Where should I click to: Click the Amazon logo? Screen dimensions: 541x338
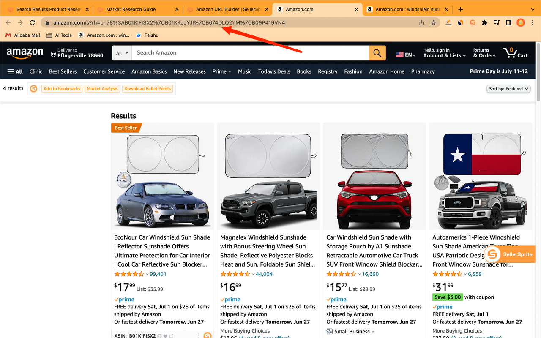[x=25, y=53]
